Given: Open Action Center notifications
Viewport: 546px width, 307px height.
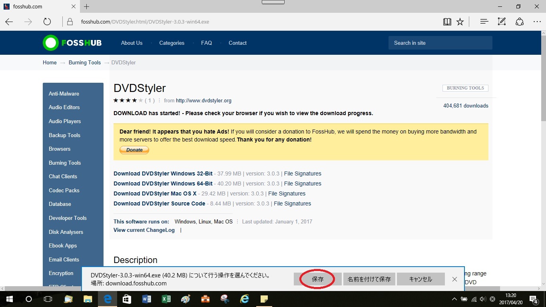Looking at the screenshot, I should (x=534, y=299).
